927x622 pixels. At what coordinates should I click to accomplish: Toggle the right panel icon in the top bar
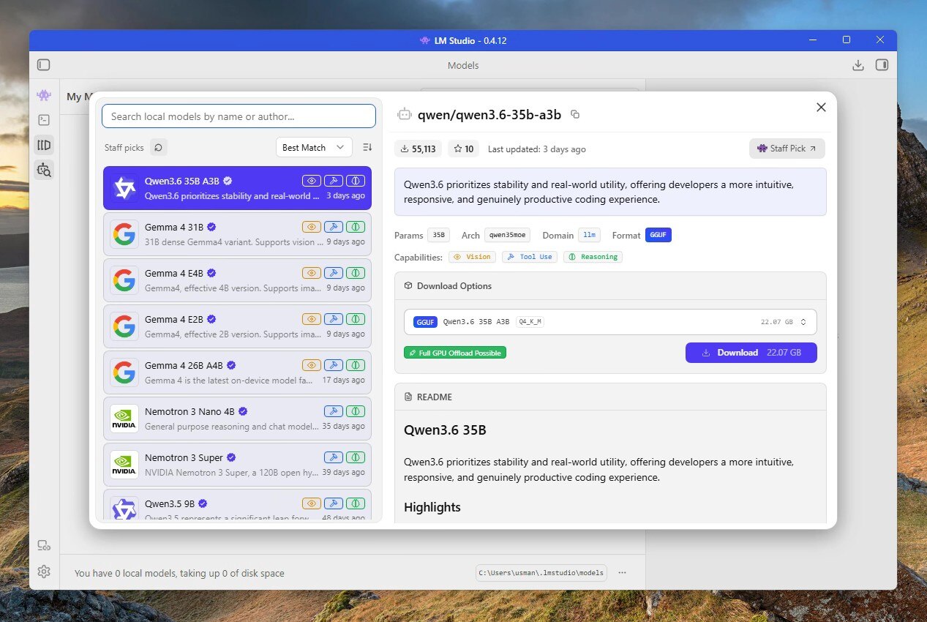click(881, 64)
